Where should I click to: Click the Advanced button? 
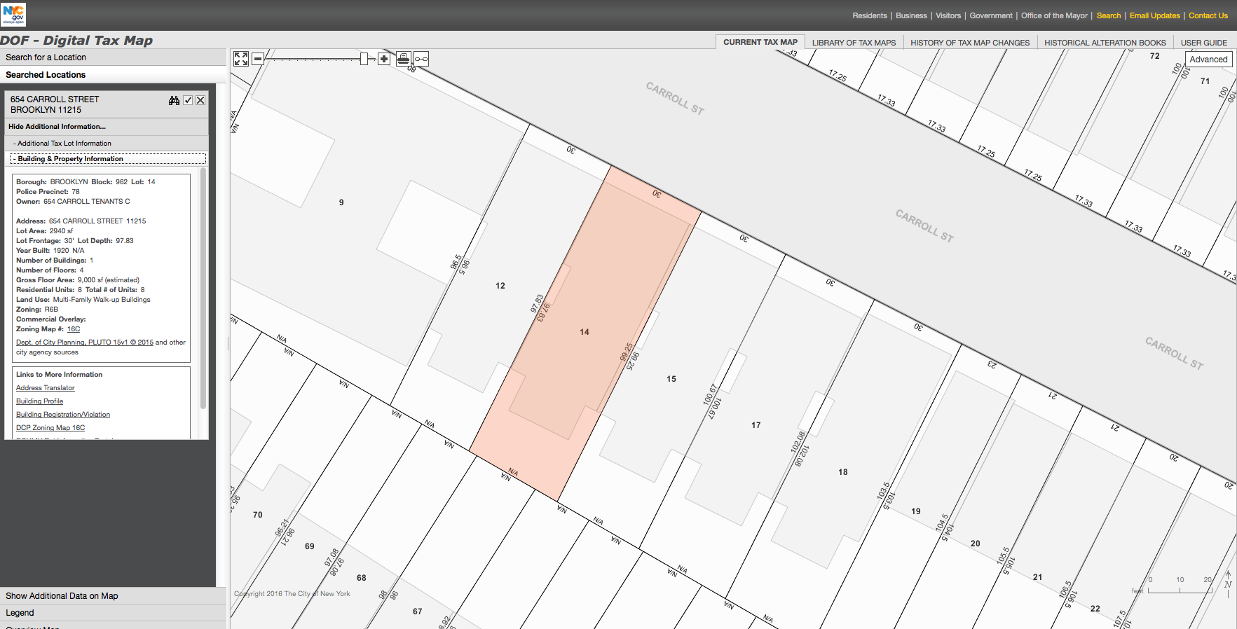(1208, 60)
